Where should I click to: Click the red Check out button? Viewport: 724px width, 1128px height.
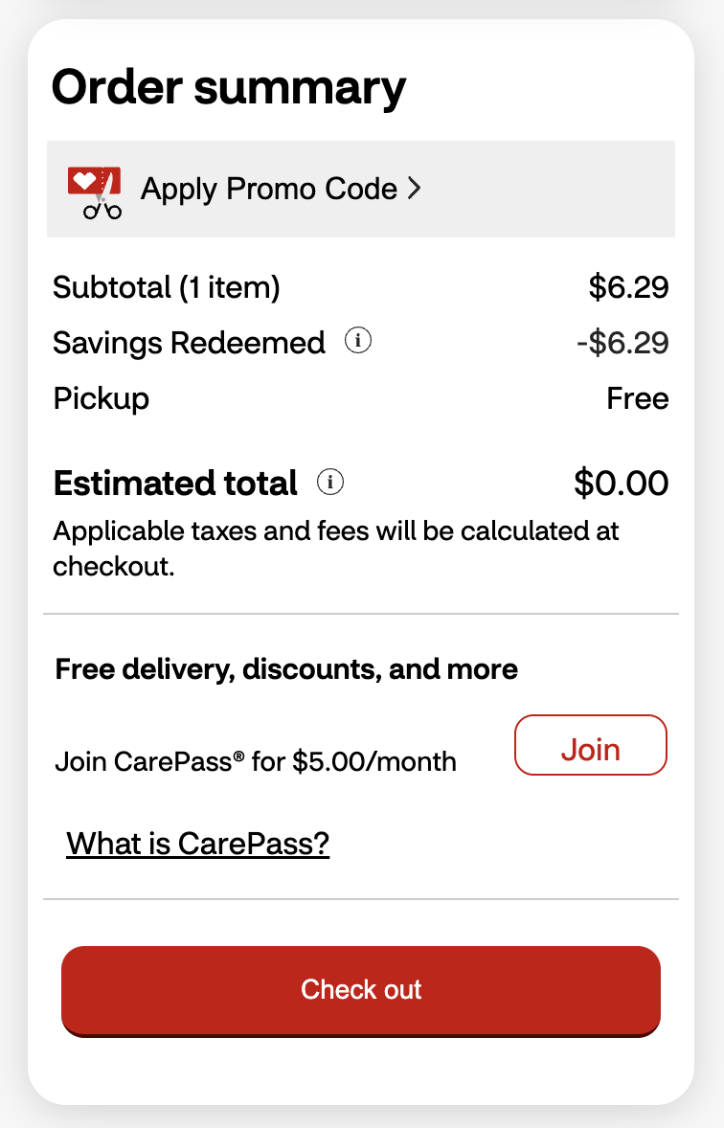tap(361, 990)
